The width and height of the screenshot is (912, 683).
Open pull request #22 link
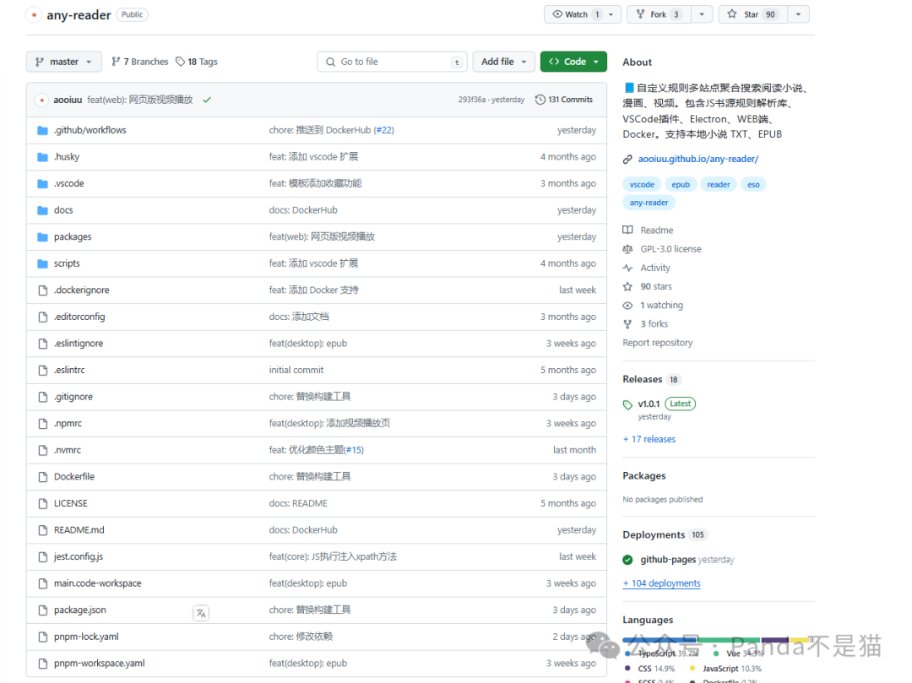[x=384, y=130]
